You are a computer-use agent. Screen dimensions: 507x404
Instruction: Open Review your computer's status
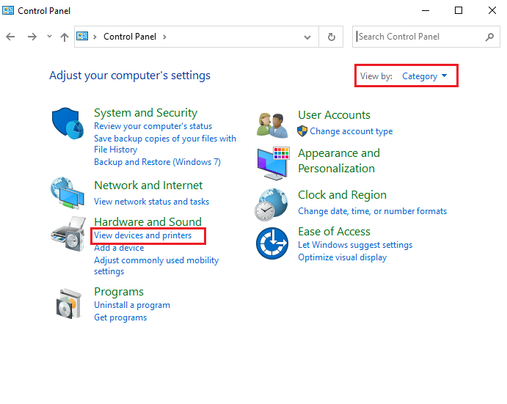tap(153, 126)
